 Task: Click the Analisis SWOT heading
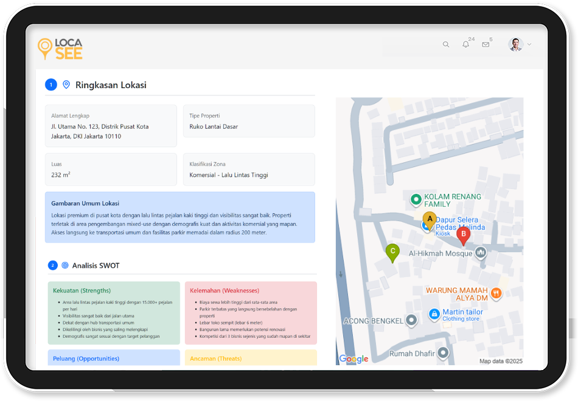point(96,266)
